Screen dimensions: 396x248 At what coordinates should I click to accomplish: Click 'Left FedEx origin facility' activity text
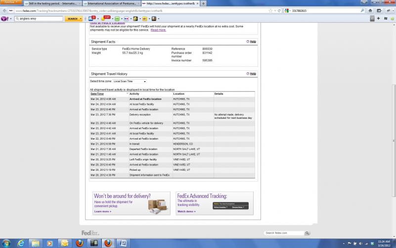(143, 159)
